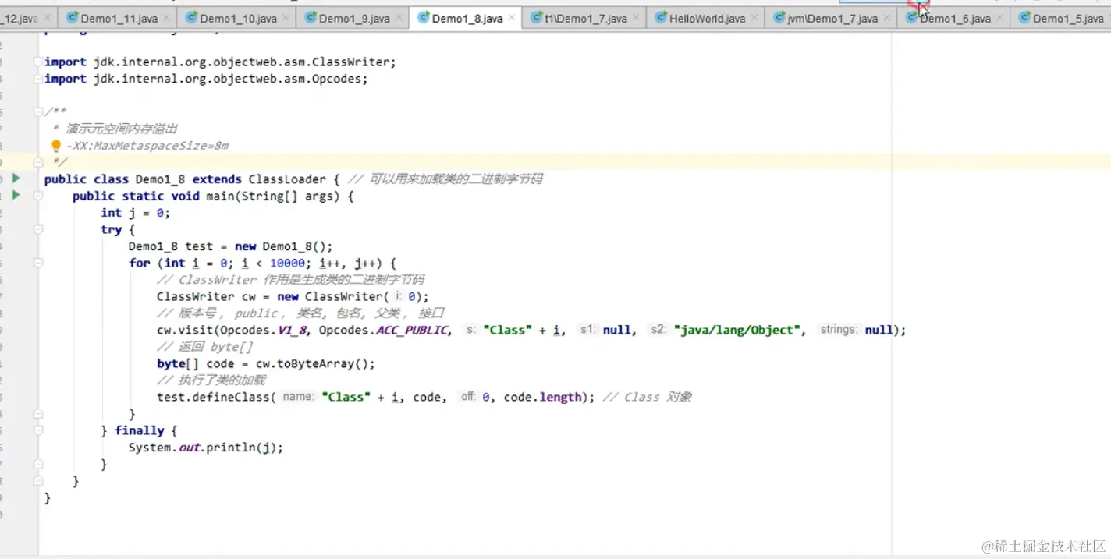This screenshot has height=559, width=1111.
Task: Click the loop limit 10000
Action: [x=287, y=263]
